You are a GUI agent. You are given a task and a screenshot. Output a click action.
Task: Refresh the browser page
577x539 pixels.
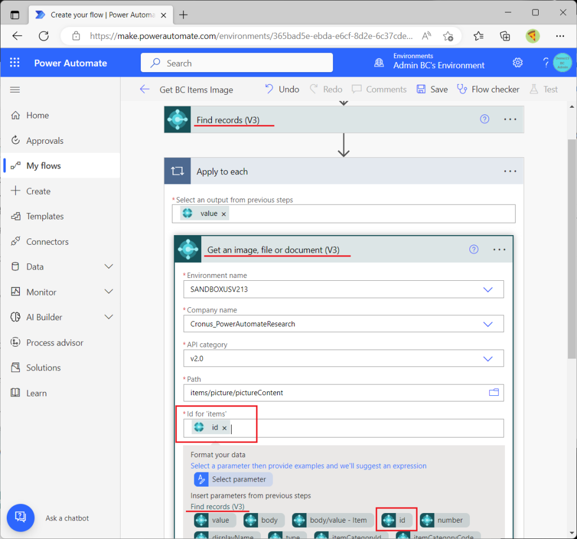tap(44, 36)
